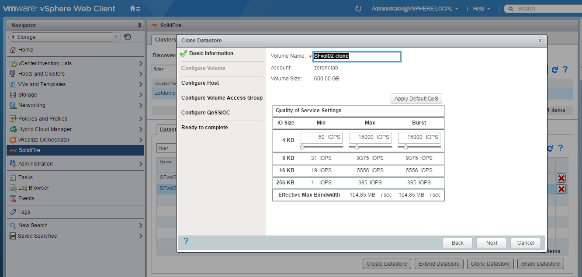Go to Configure QoSSIOC wizard step
The image size is (582, 277).
click(x=205, y=113)
